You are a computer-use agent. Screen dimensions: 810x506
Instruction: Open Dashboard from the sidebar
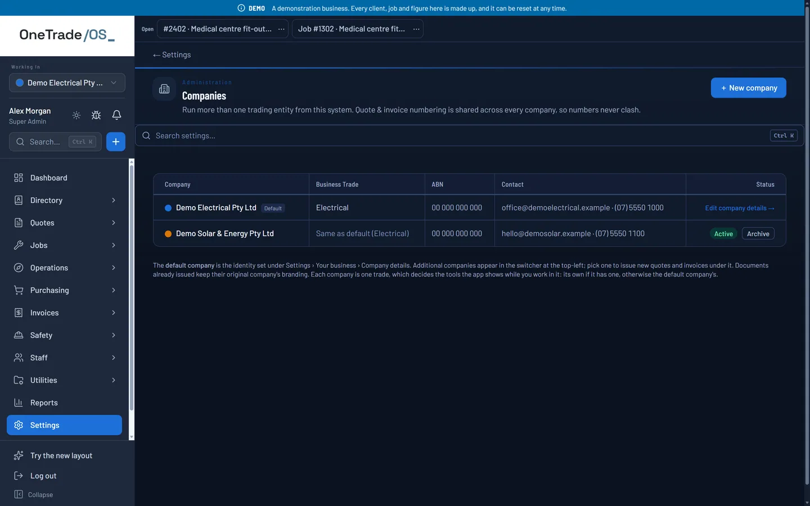tap(64, 178)
